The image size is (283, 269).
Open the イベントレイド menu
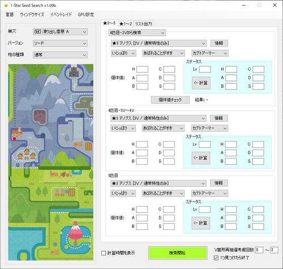click(x=61, y=15)
